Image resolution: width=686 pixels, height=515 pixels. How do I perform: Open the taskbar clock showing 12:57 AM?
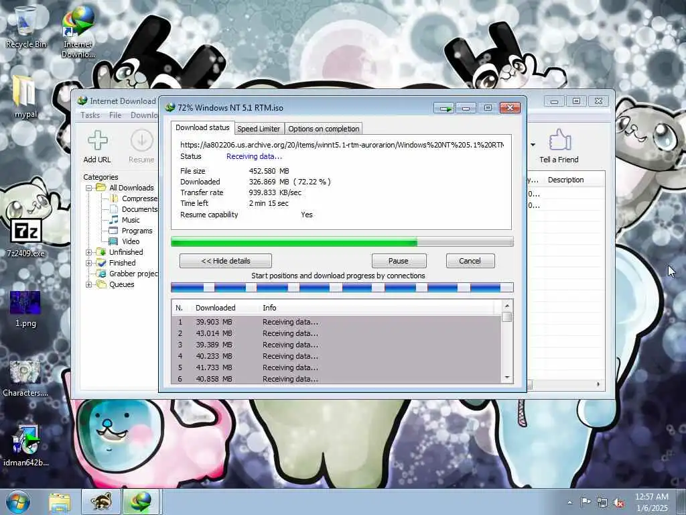tap(652, 502)
